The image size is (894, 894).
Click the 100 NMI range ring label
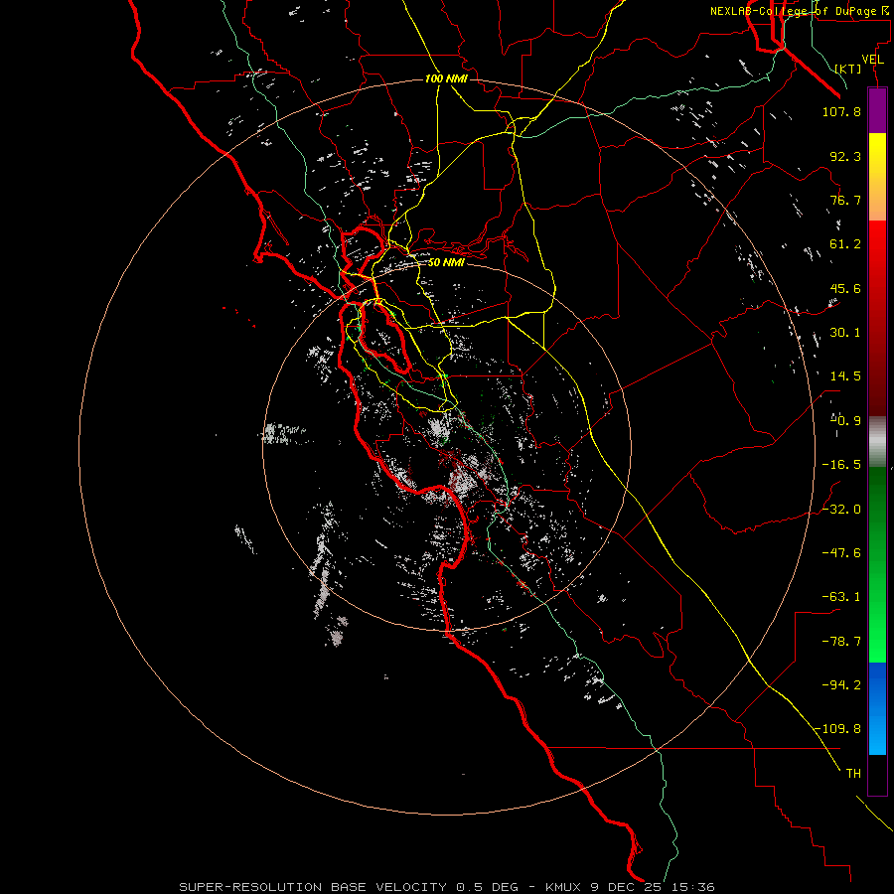446,78
